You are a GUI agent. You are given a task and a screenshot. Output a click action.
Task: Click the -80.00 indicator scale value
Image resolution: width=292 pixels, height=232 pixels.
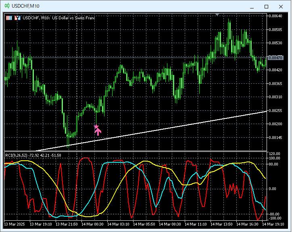(274, 214)
